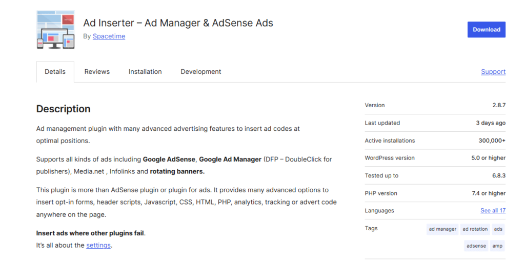
Task: Switch to the Reviews tab
Action: point(97,72)
